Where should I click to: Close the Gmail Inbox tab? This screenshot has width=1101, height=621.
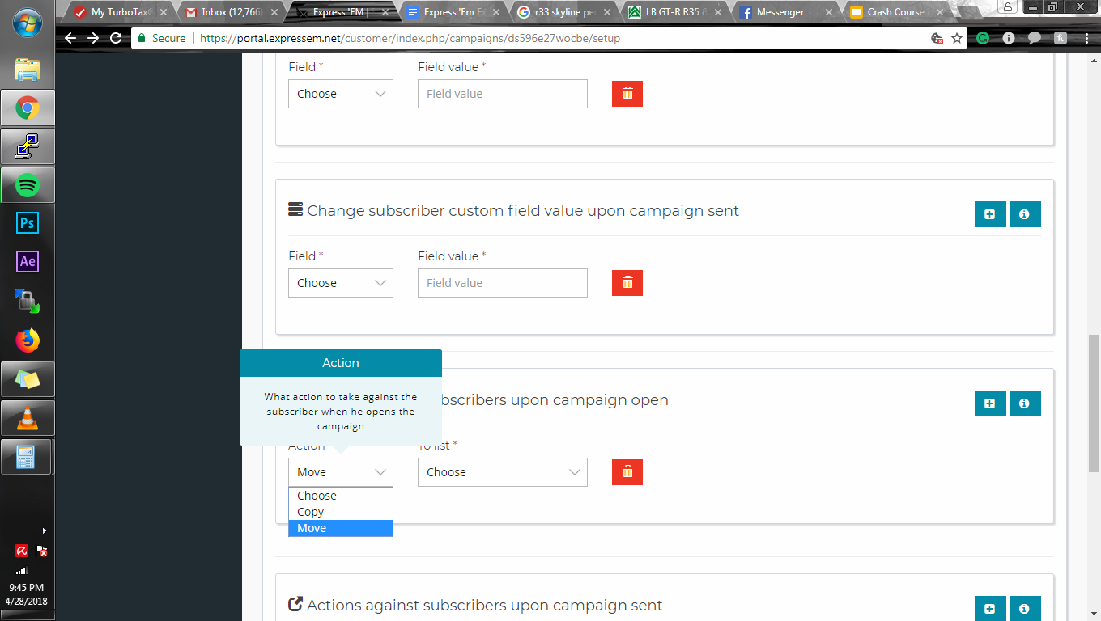coord(274,12)
